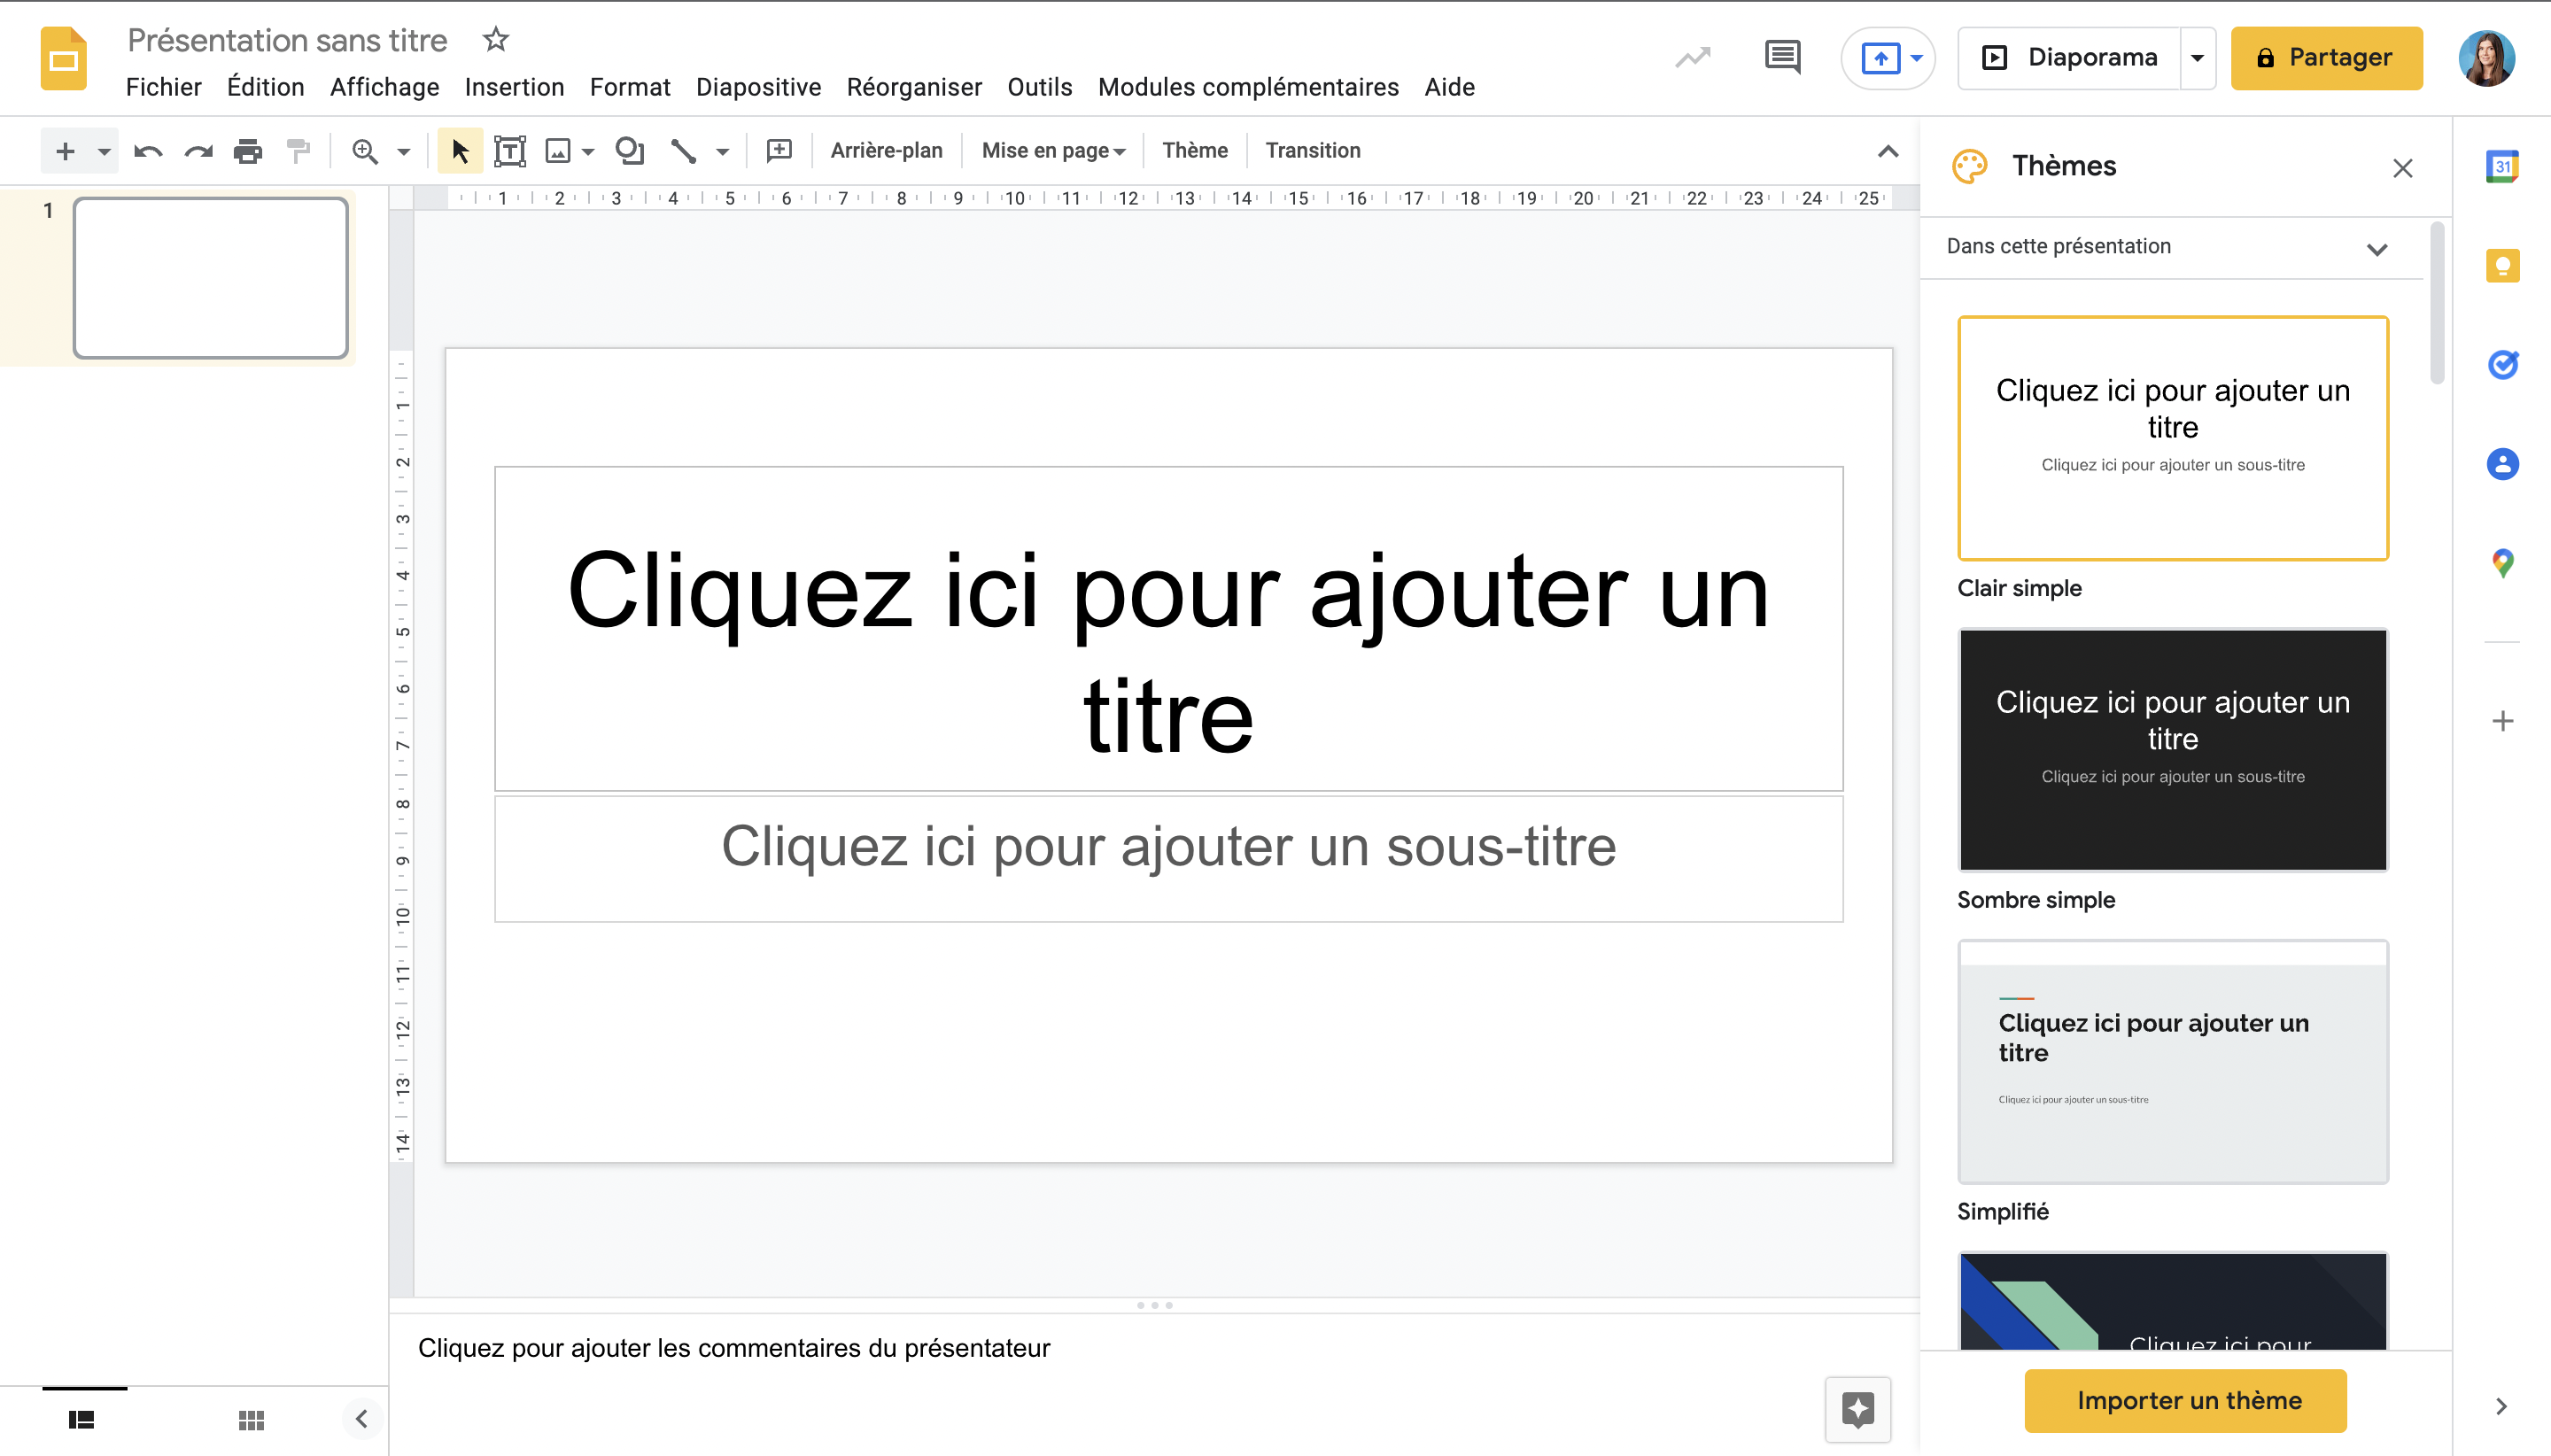Open new slide layout dropdown arrow

104,151
